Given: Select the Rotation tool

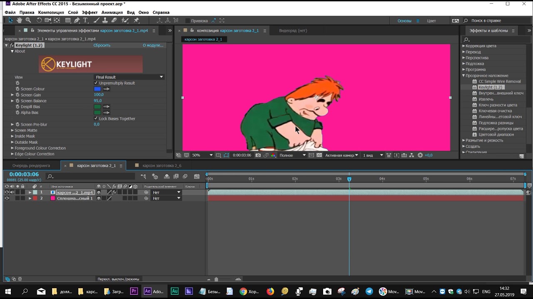Looking at the screenshot, I should [x=39, y=20].
